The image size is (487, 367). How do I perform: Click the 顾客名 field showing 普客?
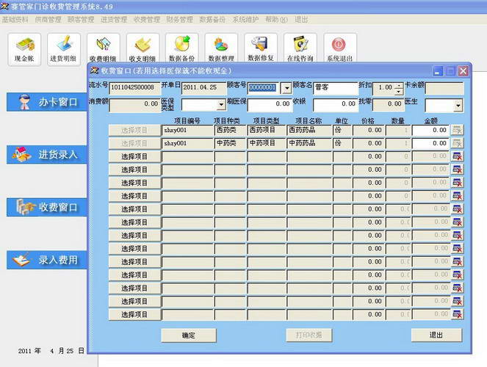pyautogui.click(x=336, y=88)
